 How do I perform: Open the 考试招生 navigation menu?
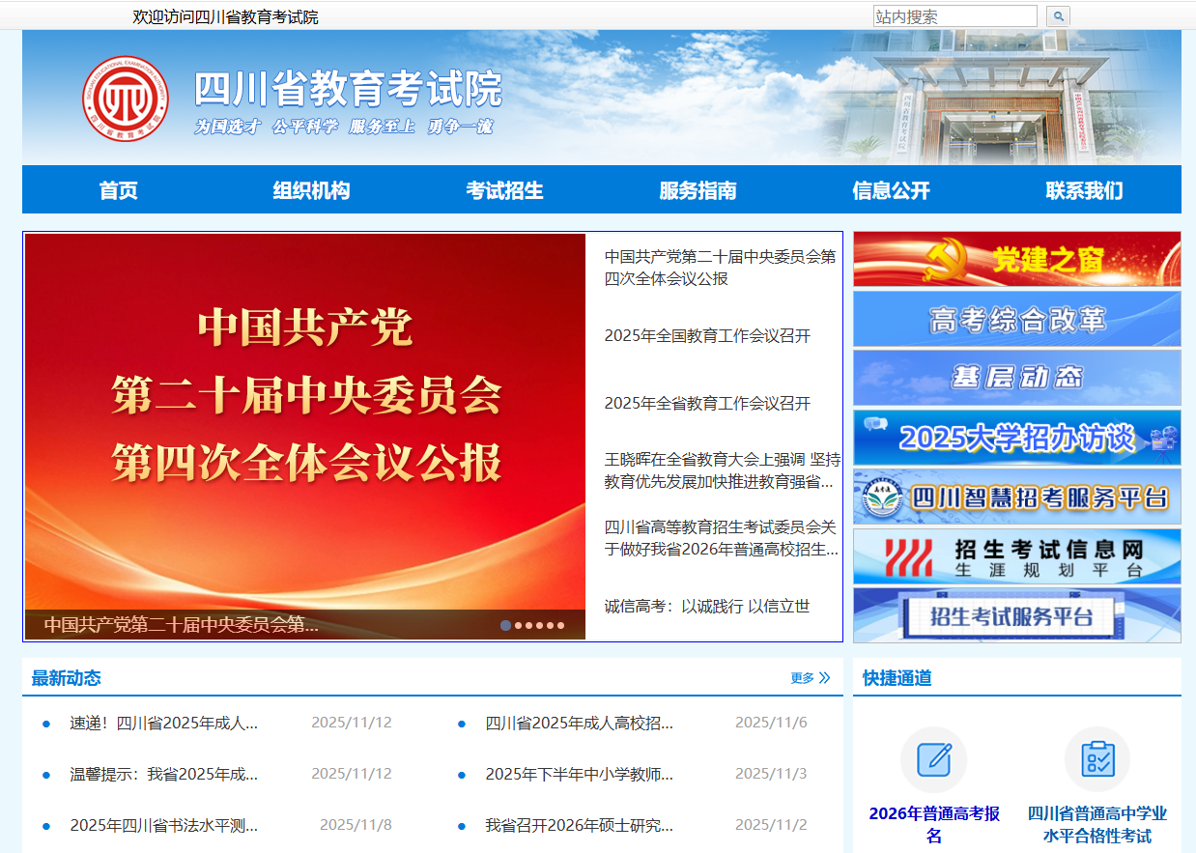coord(504,190)
